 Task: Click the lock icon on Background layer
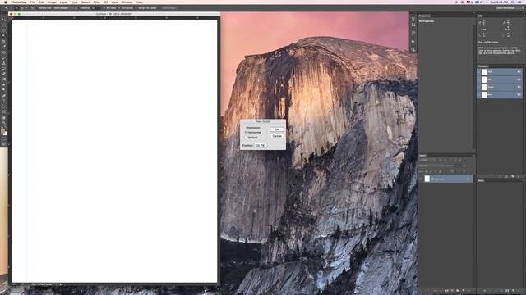[x=468, y=179]
